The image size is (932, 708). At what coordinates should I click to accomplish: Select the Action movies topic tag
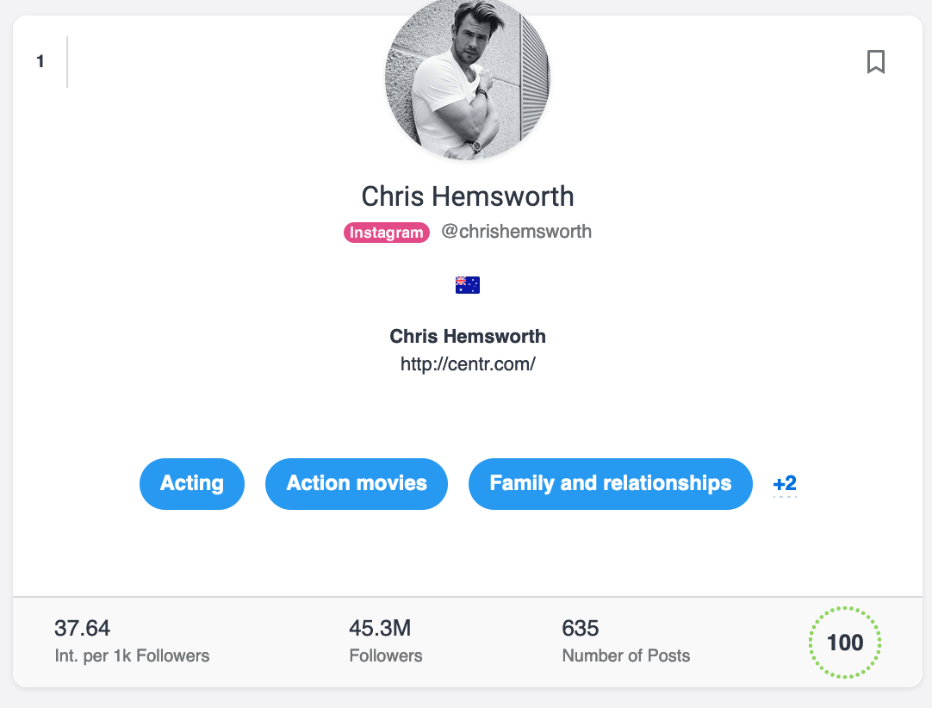(x=357, y=484)
